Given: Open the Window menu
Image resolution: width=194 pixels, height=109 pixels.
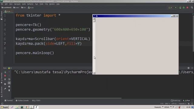Looking at the screenshot, I should [52, 4].
